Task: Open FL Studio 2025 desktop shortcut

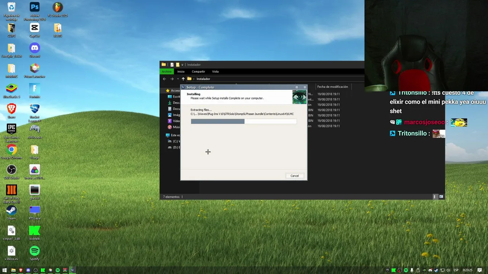Action: 58,10
